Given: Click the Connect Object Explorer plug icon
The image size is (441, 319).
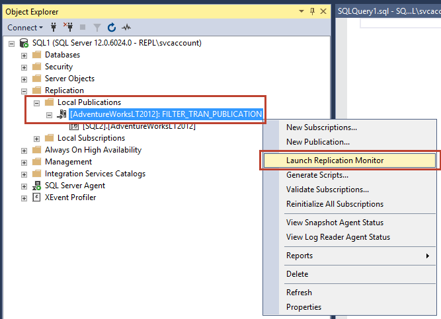Looking at the screenshot, I should [x=54, y=27].
